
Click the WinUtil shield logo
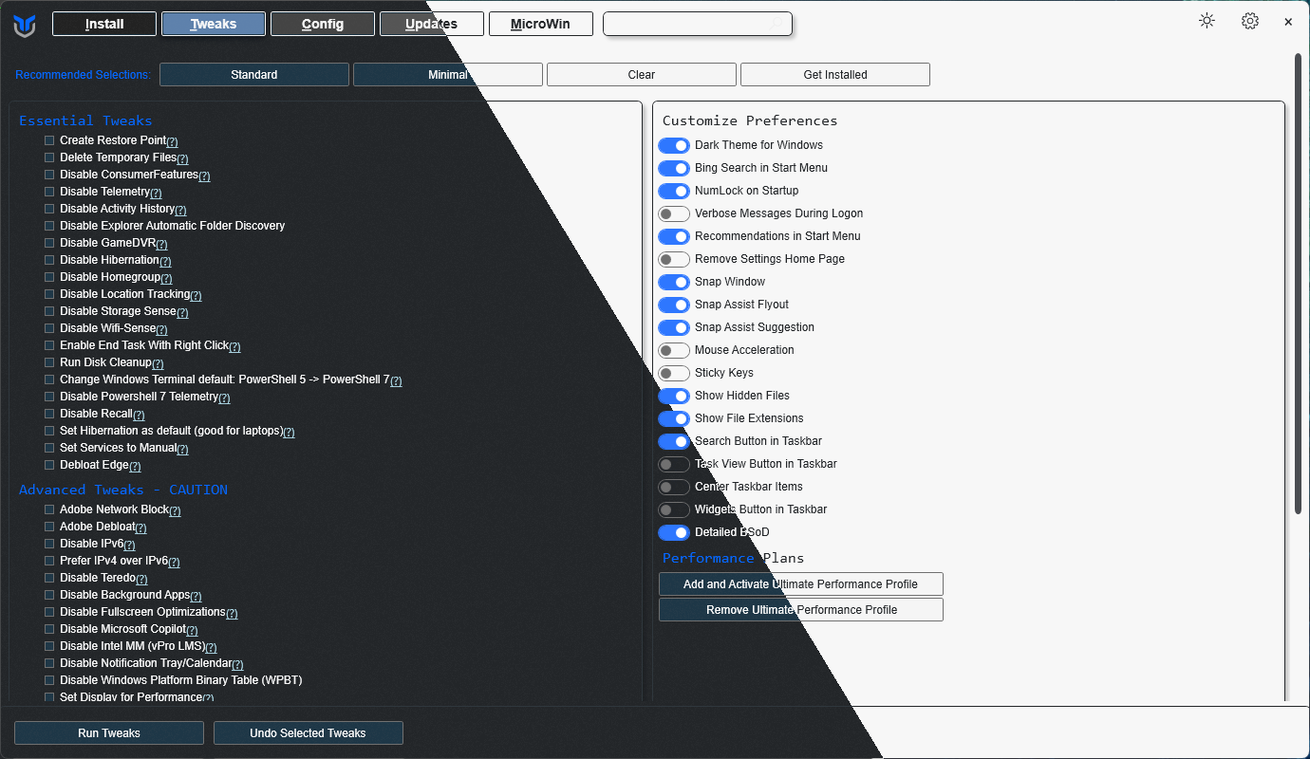24,23
